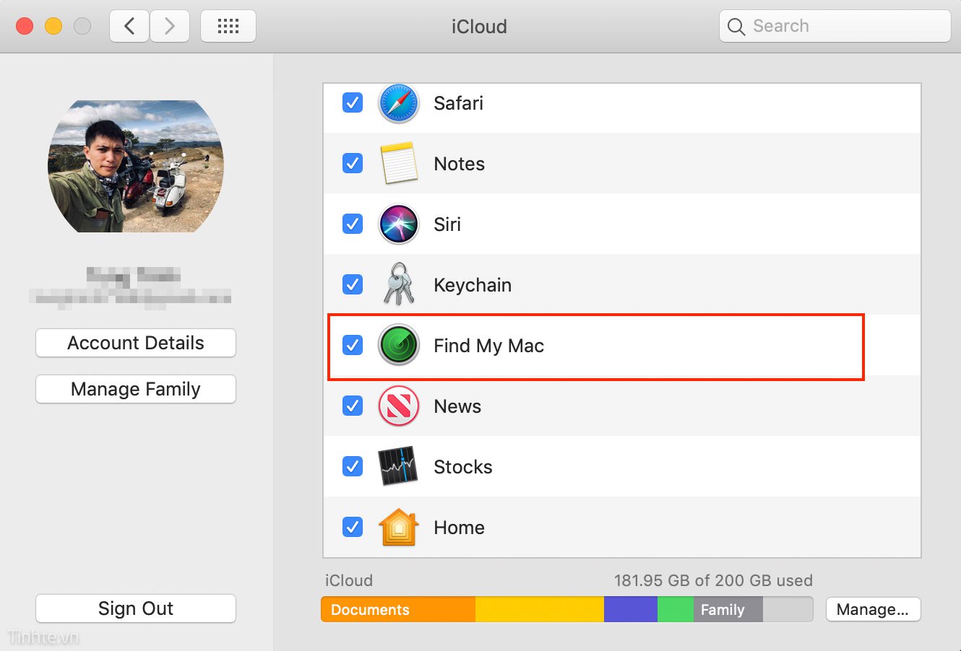Focus the Search field

[x=835, y=27]
